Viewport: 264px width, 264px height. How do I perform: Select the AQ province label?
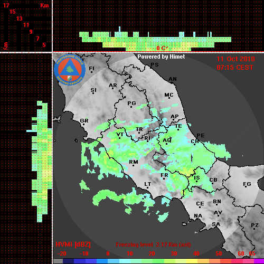(x=167, y=140)
